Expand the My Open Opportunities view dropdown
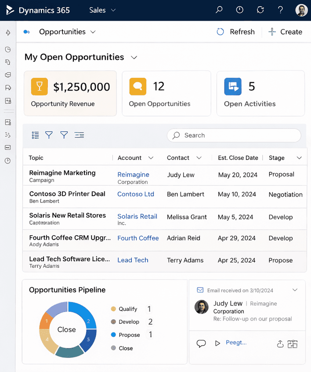Screen dimensions: 311x372 click(134, 57)
